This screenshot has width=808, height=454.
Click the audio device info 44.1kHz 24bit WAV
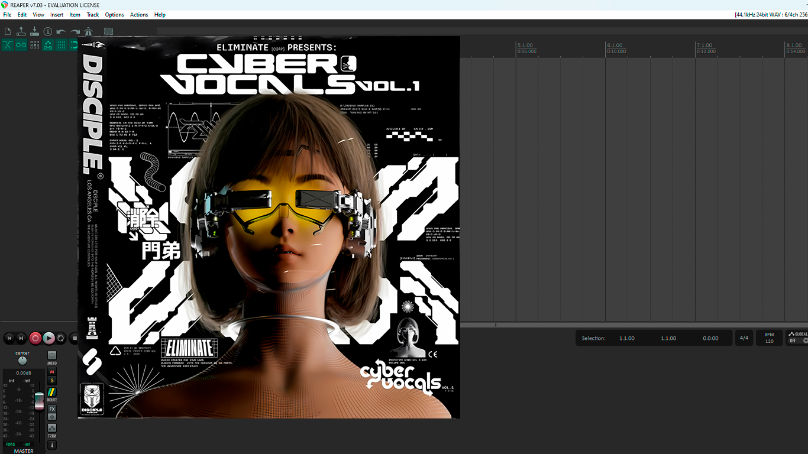pos(771,15)
